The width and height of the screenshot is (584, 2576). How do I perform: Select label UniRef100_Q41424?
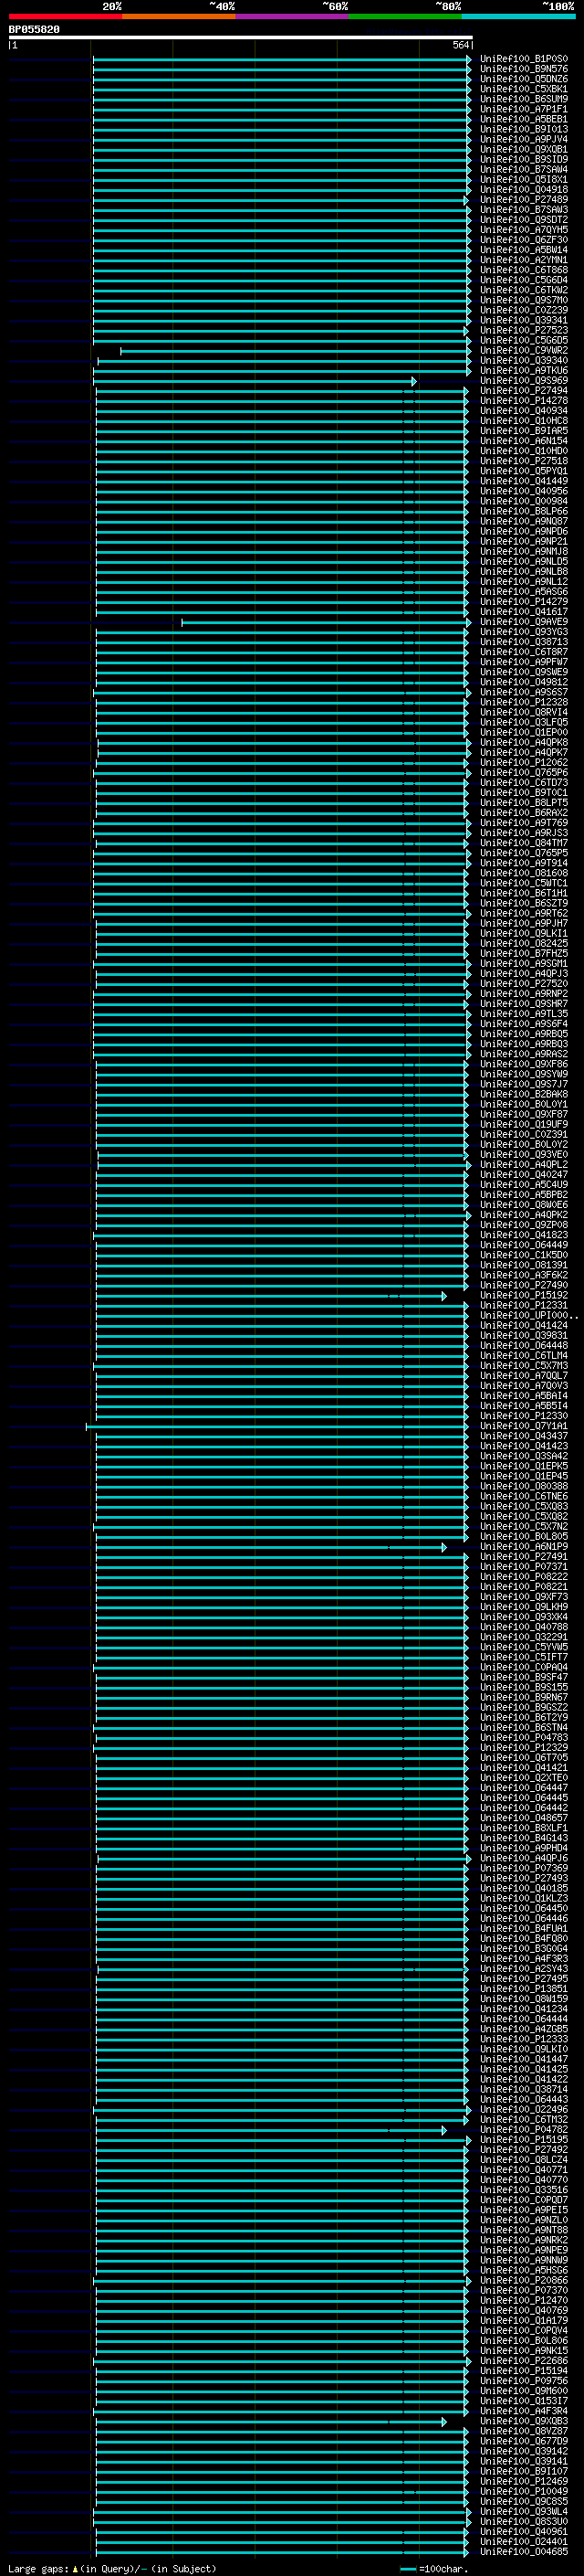523,1325
